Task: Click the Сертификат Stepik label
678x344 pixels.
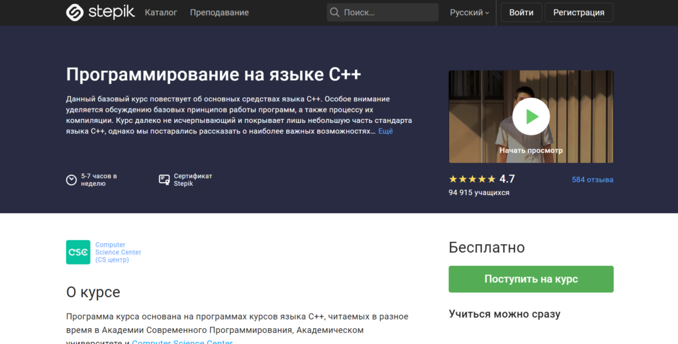Action: coord(193,180)
